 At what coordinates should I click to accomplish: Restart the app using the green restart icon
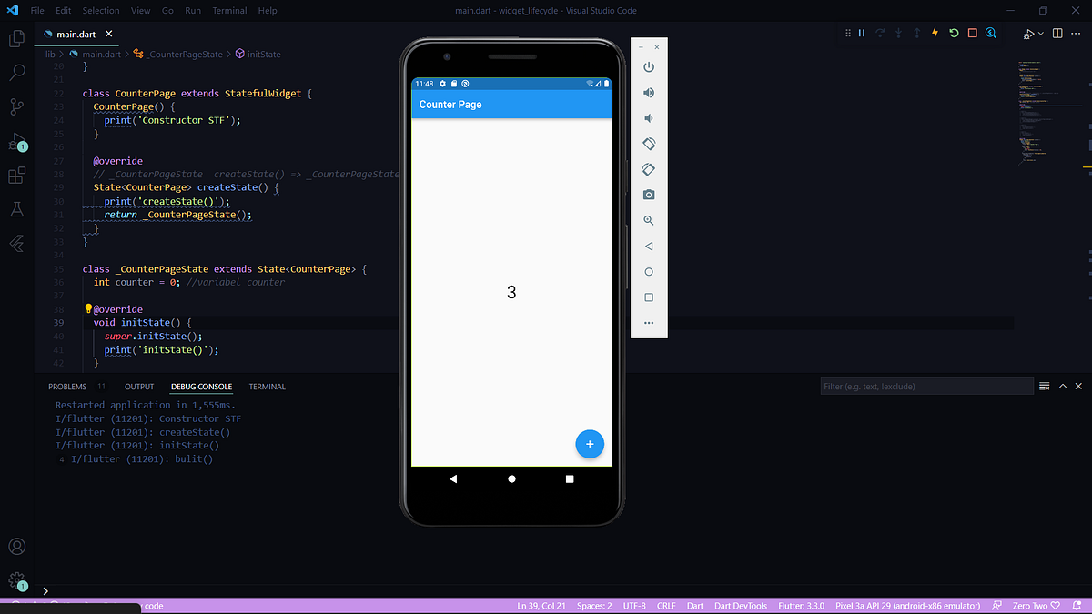[954, 33]
